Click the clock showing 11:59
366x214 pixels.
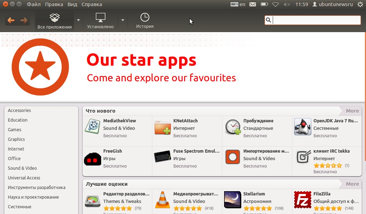coord(302,4)
